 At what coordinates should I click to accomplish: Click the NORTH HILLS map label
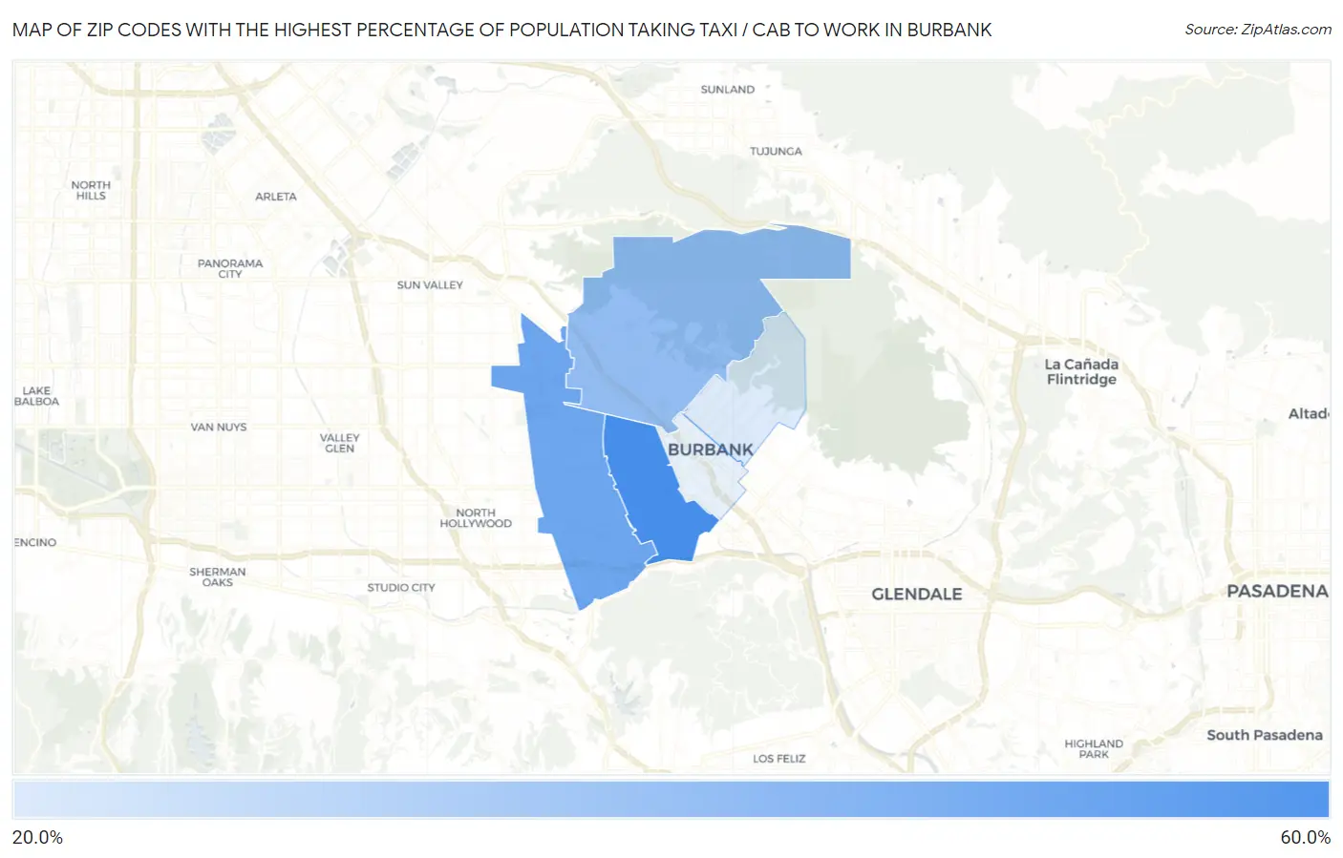tap(91, 190)
